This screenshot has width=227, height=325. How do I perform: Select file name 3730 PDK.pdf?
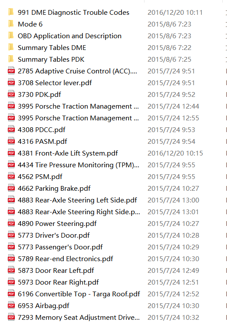coord(39,95)
